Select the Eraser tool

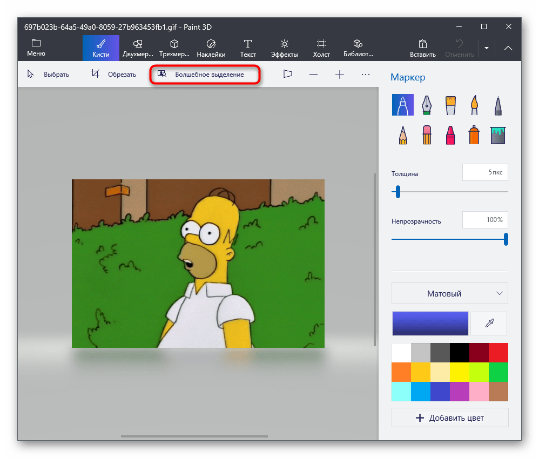[x=426, y=134]
